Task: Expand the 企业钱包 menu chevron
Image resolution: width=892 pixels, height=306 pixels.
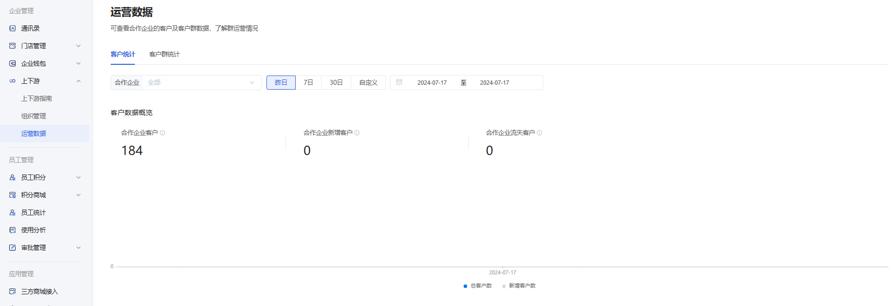Action: (78, 63)
